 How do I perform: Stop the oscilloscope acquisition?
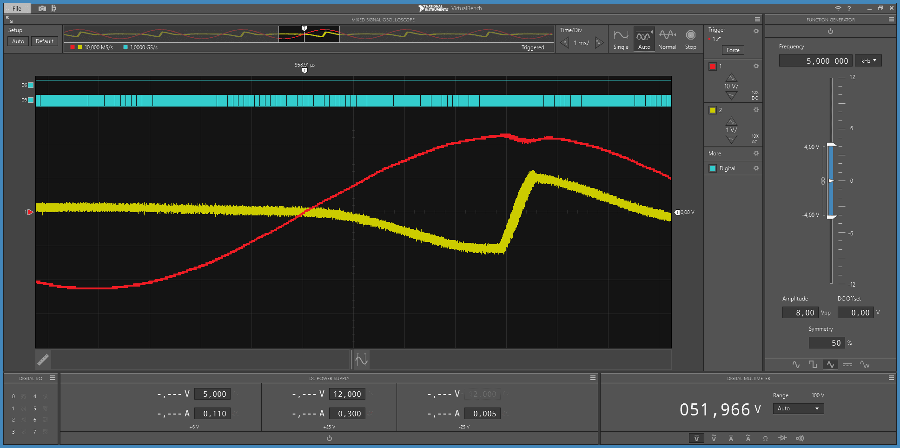pyautogui.click(x=691, y=40)
